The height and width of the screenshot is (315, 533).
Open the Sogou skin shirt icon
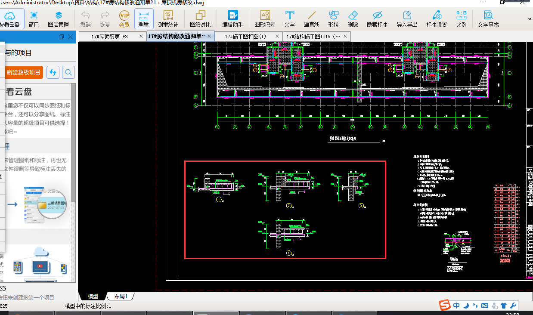coord(504,306)
